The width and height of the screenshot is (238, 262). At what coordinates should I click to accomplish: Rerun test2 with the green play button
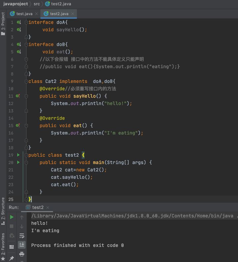[12, 217]
